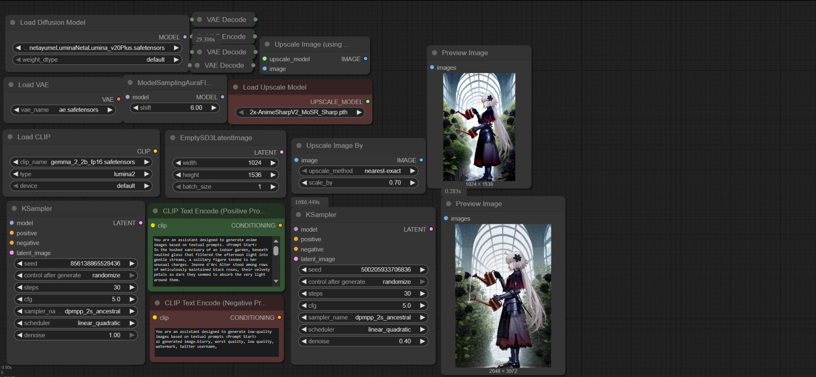Screen dimensions: 816x377
Task: Click CONDITIONING output port of the positive prompt node
Action: click(x=280, y=225)
